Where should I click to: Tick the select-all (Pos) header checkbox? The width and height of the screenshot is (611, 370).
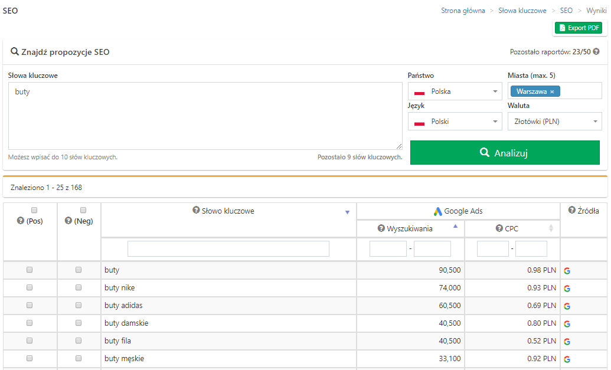click(x=34, y=210)
